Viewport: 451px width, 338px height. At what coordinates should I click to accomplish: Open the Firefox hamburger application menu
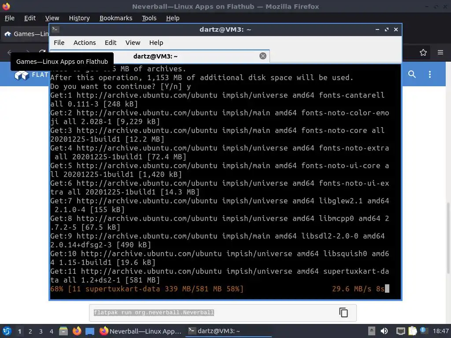440,52
